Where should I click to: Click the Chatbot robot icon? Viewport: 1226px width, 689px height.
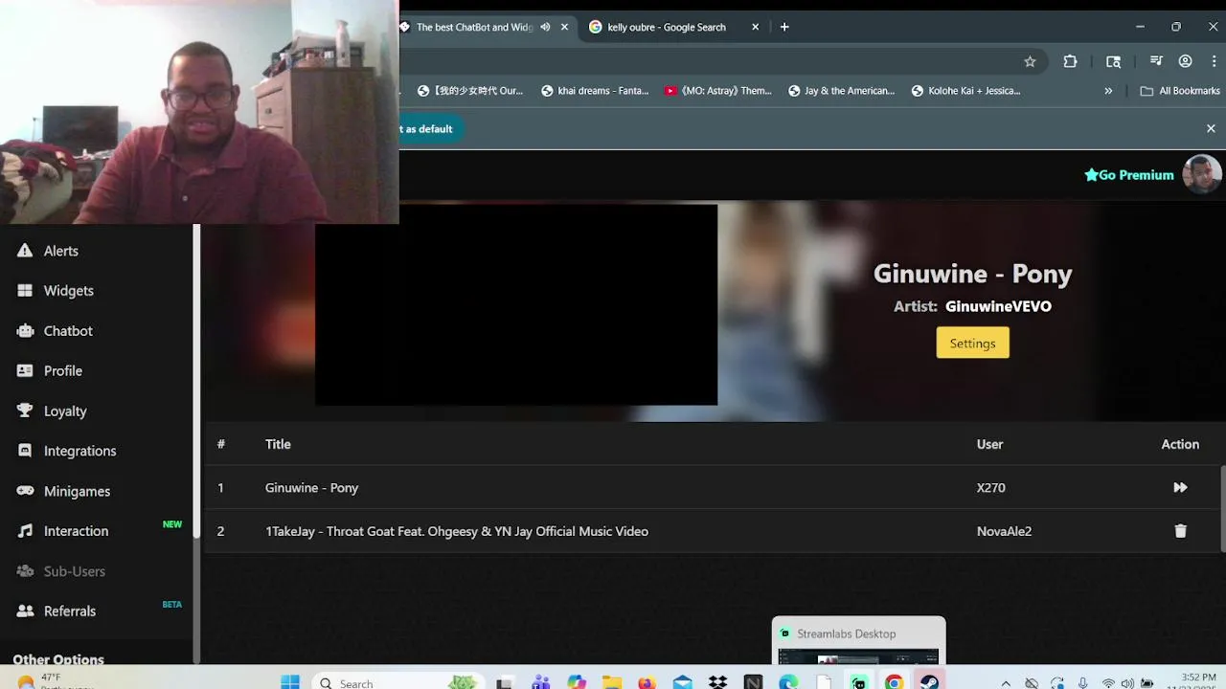click(25, 331)
